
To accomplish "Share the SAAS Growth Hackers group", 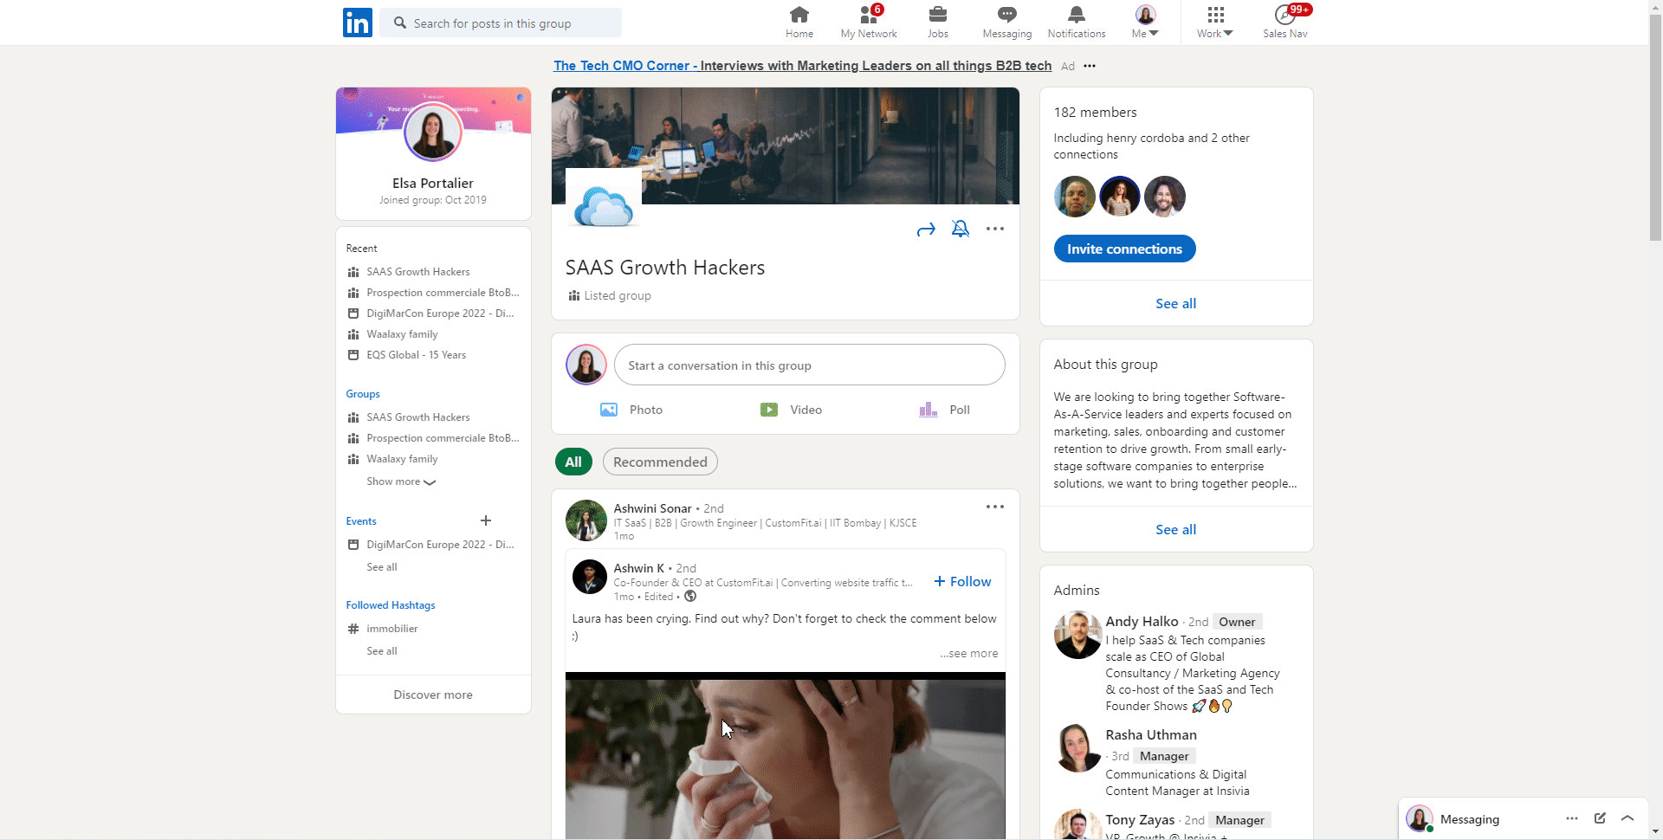I will pos(926,229).
